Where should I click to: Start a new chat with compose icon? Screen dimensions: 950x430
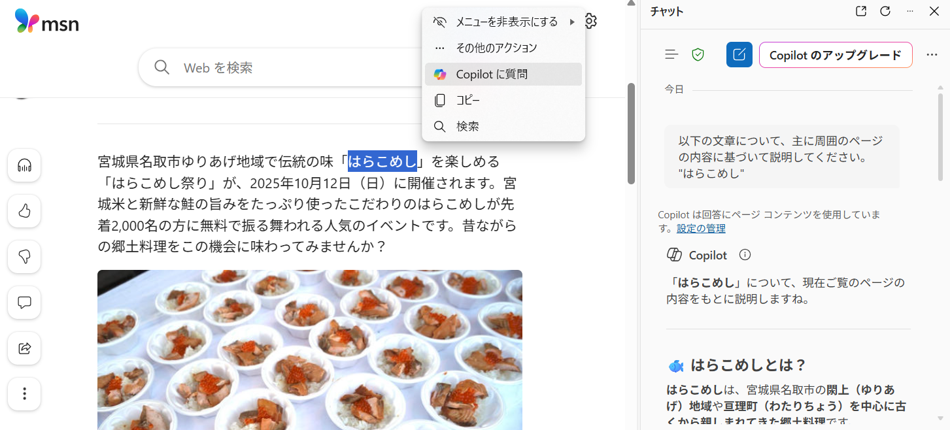click(x=739, y=55)
